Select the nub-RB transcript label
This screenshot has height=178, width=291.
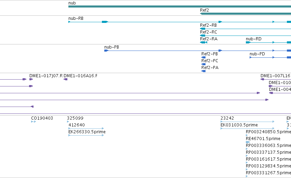point(76,18)
